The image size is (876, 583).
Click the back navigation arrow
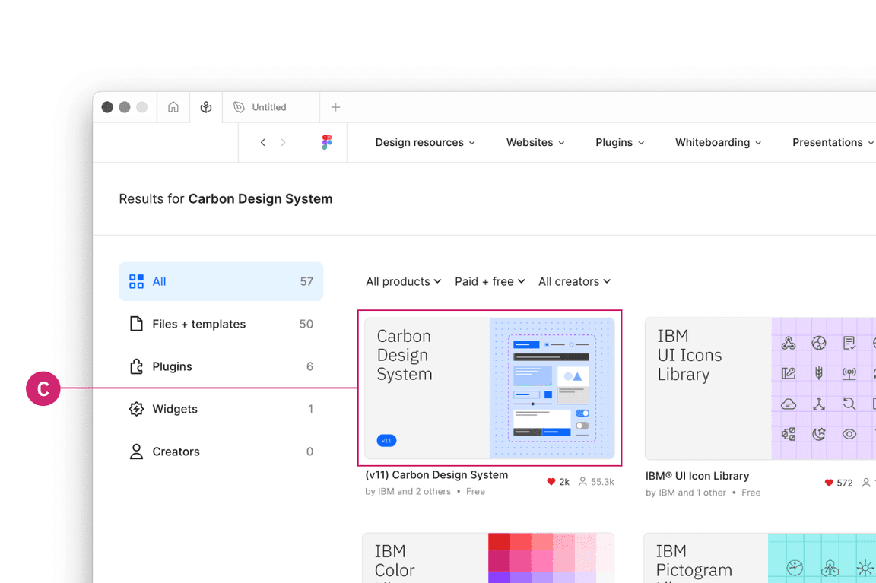coord(262,142)
